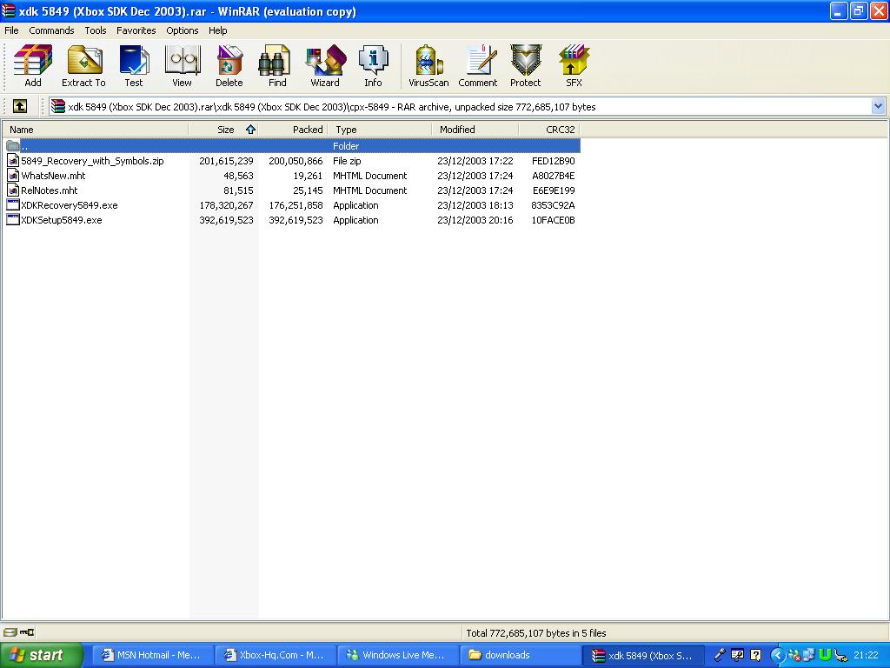Open the Comment tool
The width and height of the screenshot is (890, 668).
point(478,66)
